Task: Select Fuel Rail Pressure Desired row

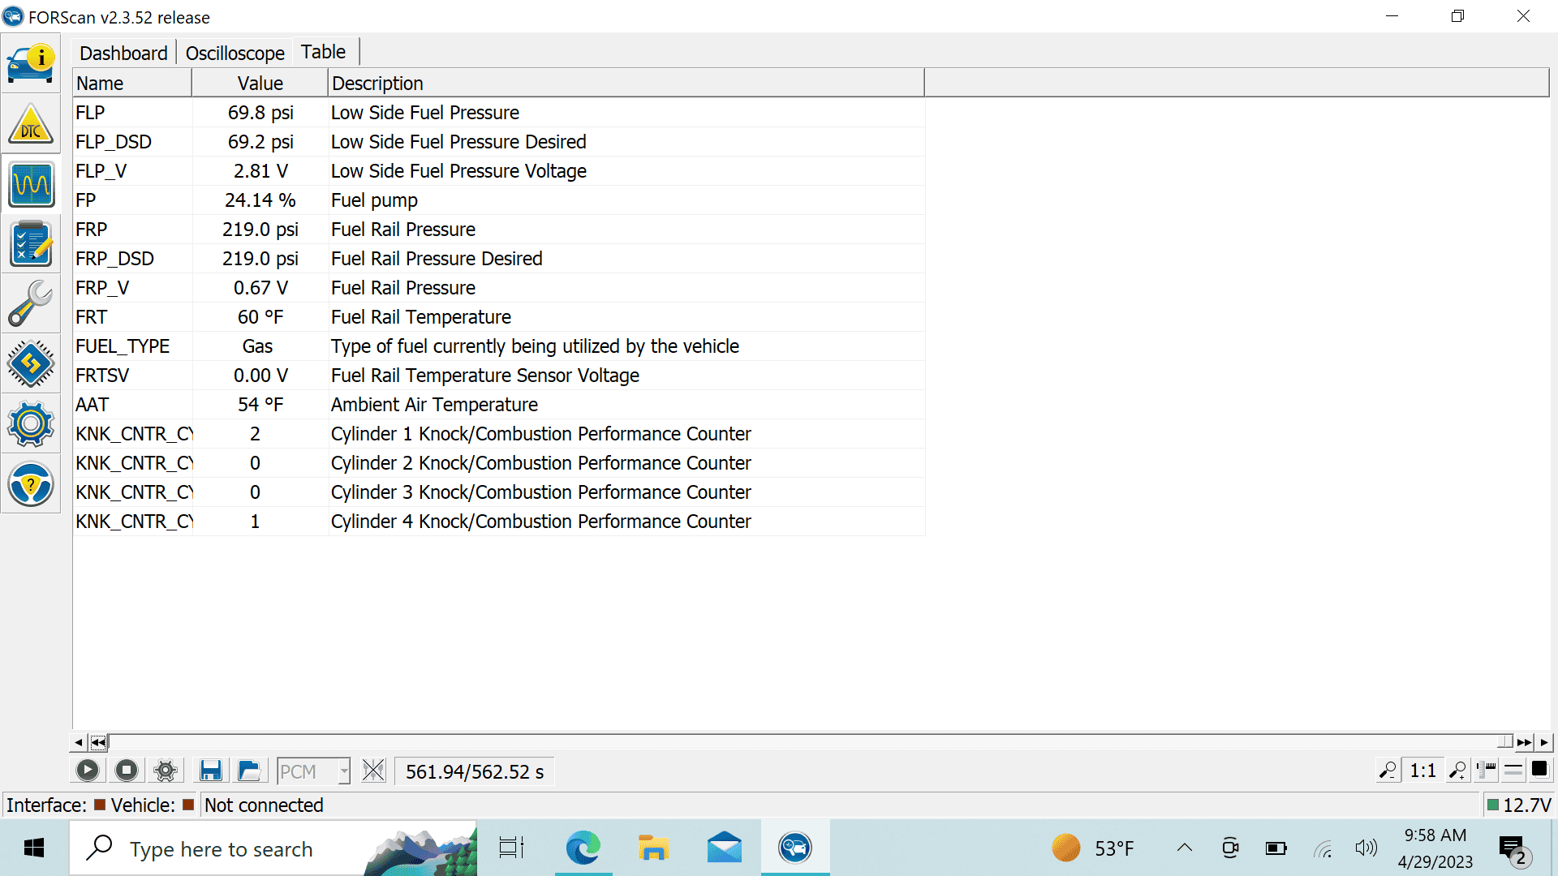Action: pos(499,259)
